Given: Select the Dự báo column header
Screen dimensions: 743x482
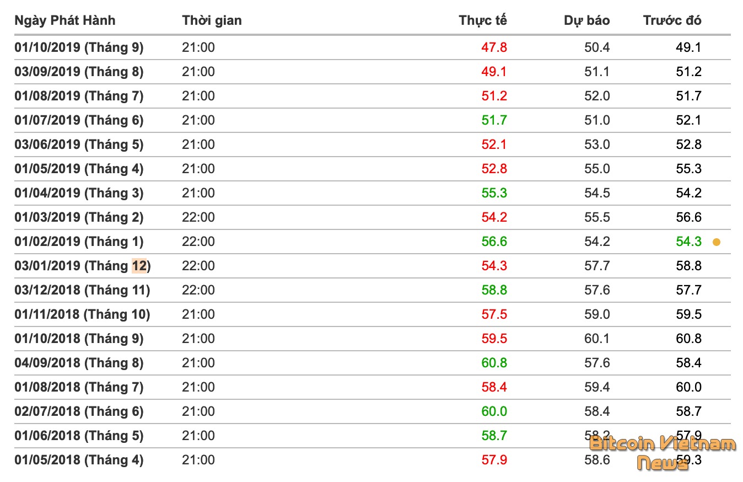Looking at the screenshot, I should 586,20.
